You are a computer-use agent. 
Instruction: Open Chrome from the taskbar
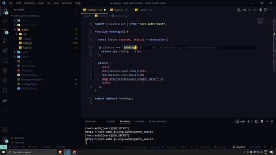(x=75, y=152)
